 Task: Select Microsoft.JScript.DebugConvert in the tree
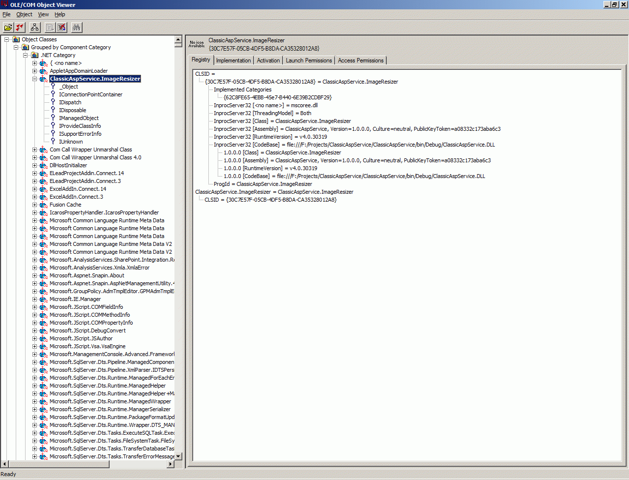87,330
